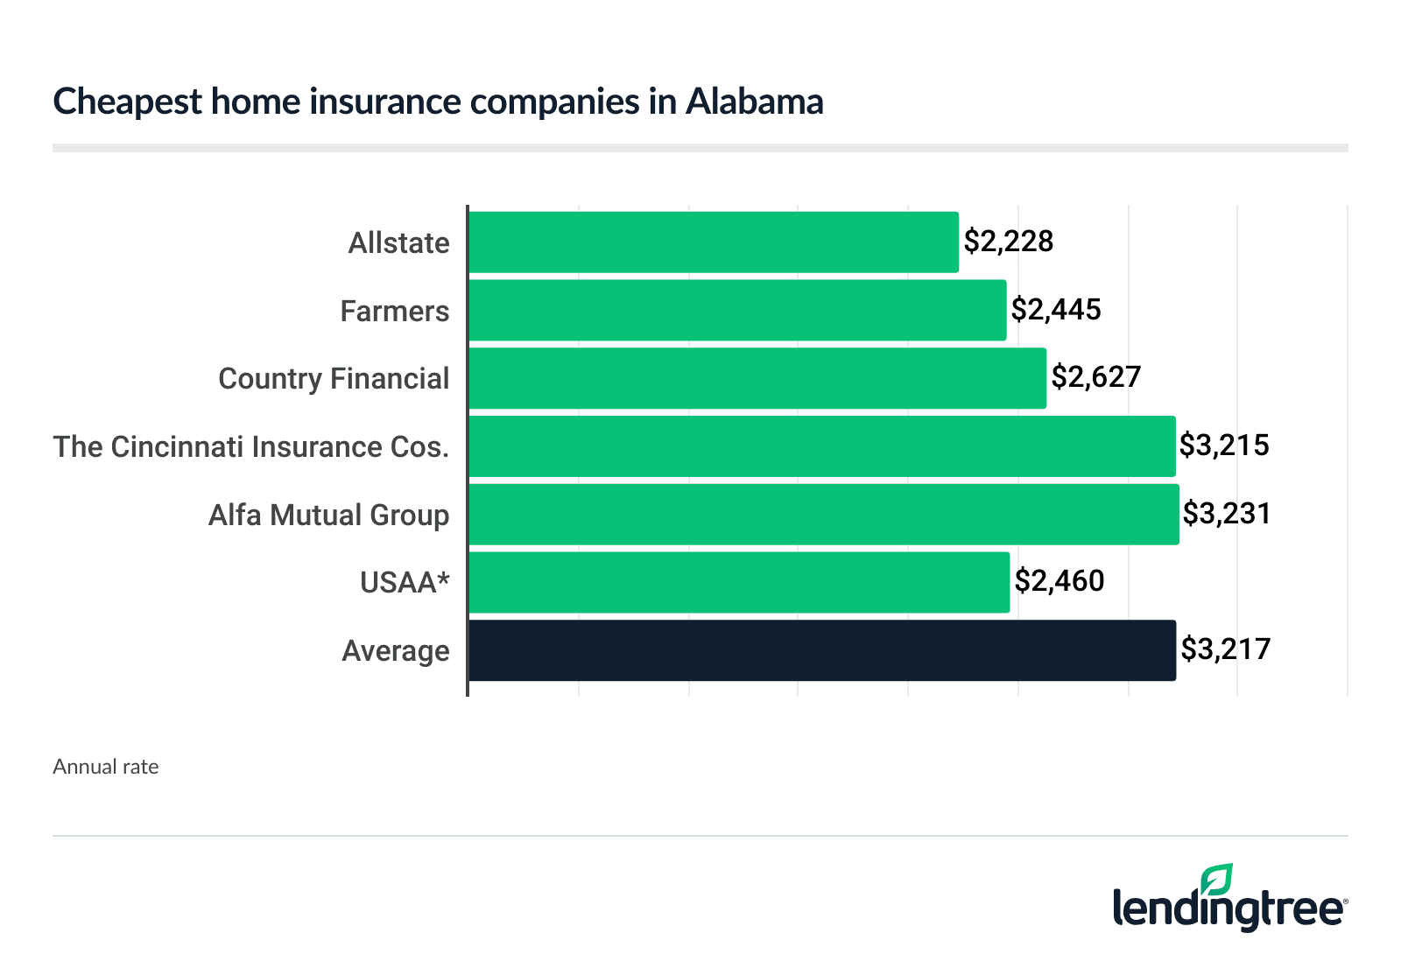Select the Alfa Mutual Group bar

(x=824, y=515)
